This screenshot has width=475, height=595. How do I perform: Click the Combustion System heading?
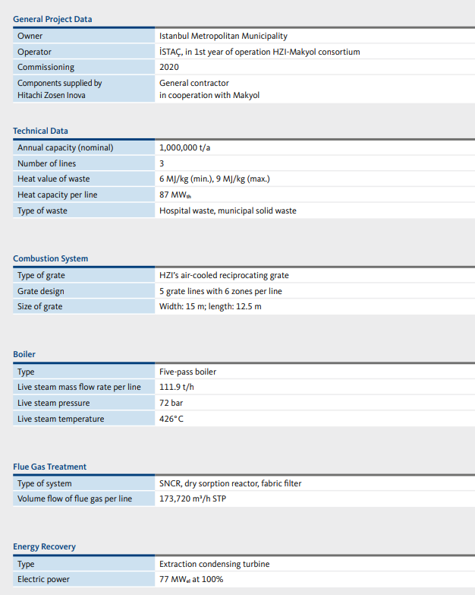[x=50, y=258]
